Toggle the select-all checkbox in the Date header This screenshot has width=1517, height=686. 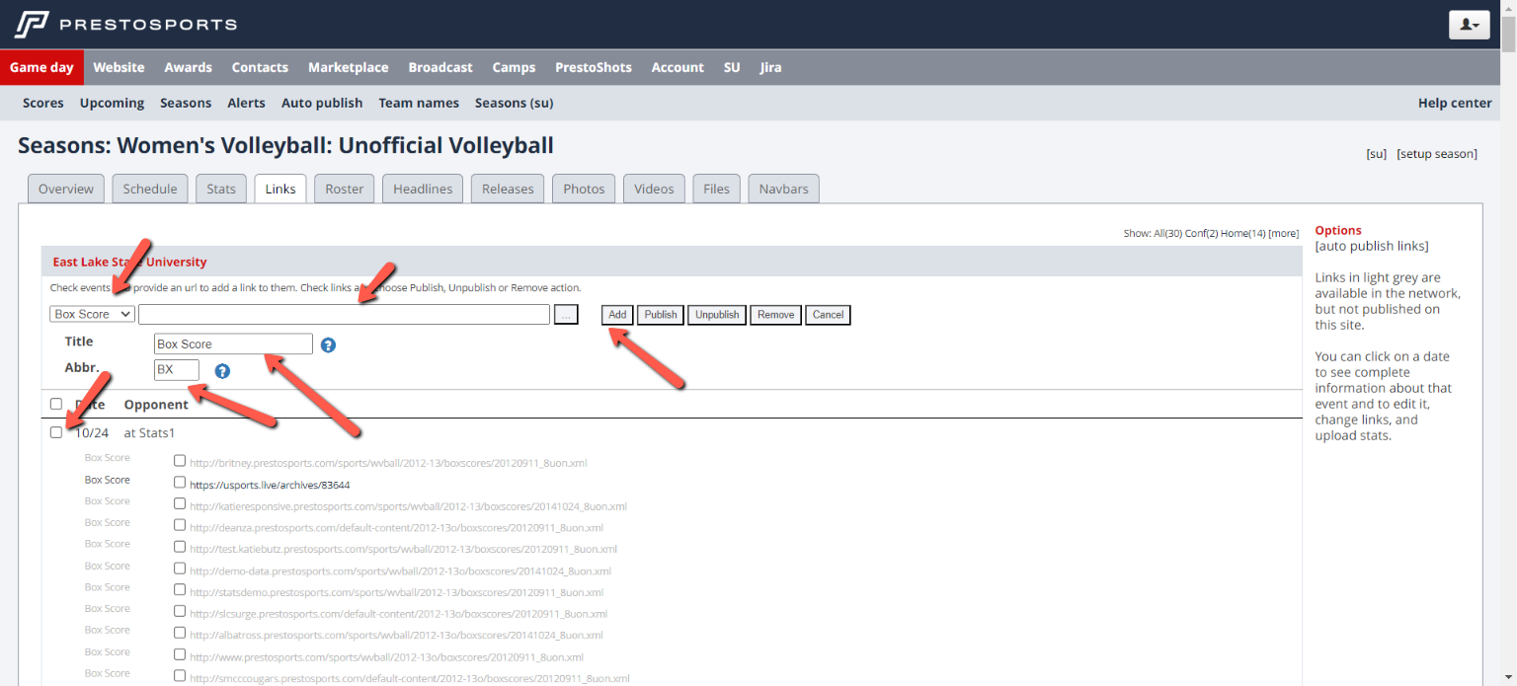(x=56, y=404)
